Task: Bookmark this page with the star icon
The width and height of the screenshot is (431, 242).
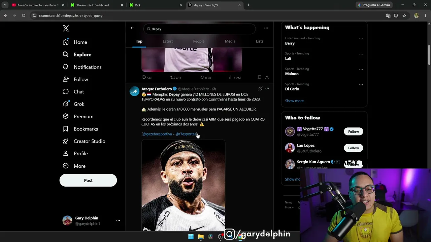Action: tap(404, 15)
